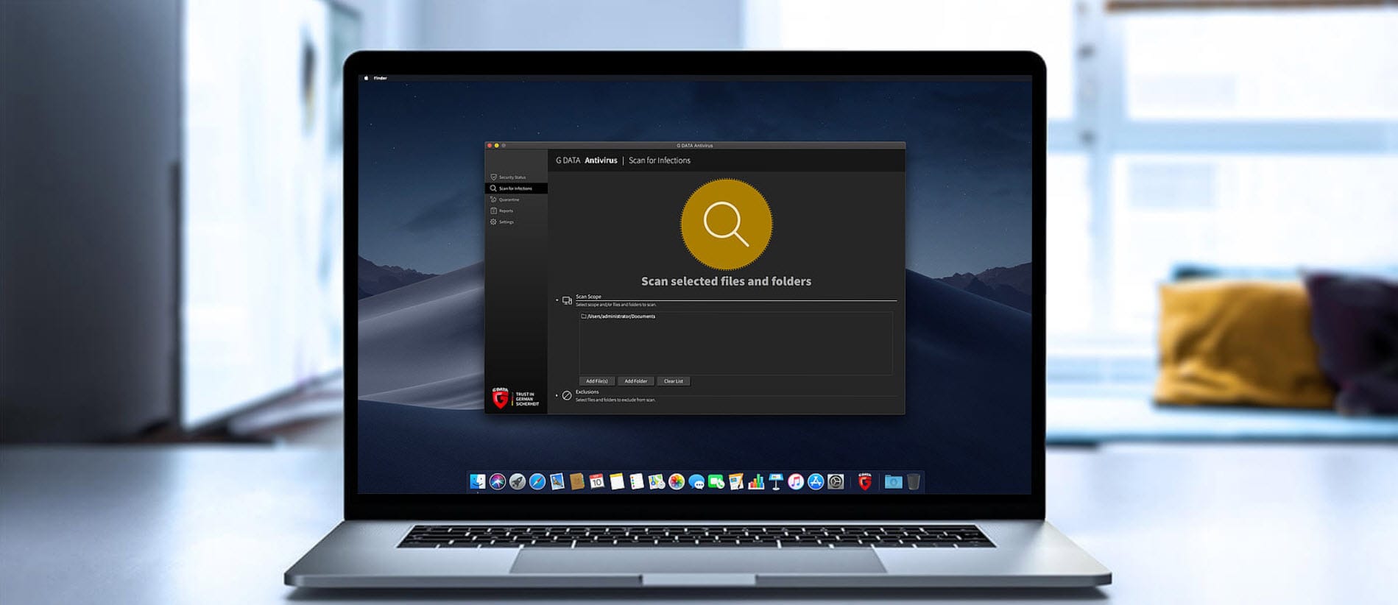Screen dimensions: 1398x605
Task: Open Notes from the dock
Action: (x=617, y=481)
